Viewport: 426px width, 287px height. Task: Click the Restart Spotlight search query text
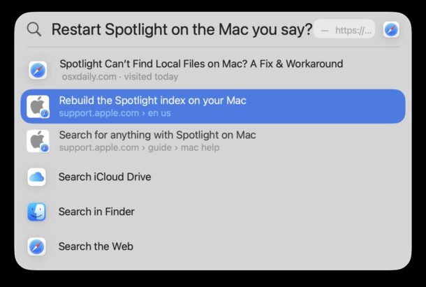tap(182, 29)
